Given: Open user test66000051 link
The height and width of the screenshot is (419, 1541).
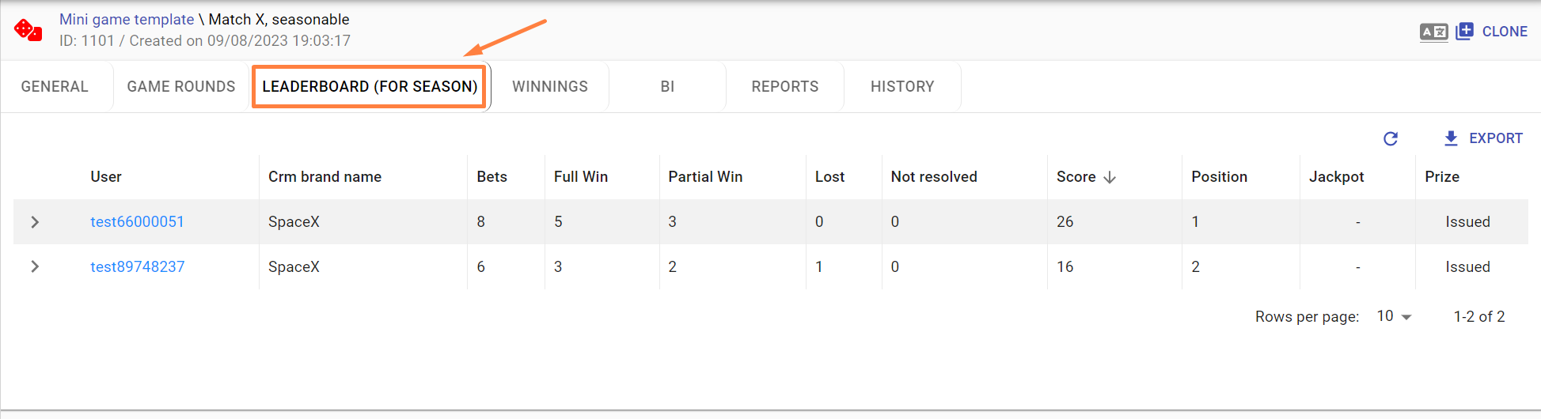Looking at the screenshot, I should (137, 222).
